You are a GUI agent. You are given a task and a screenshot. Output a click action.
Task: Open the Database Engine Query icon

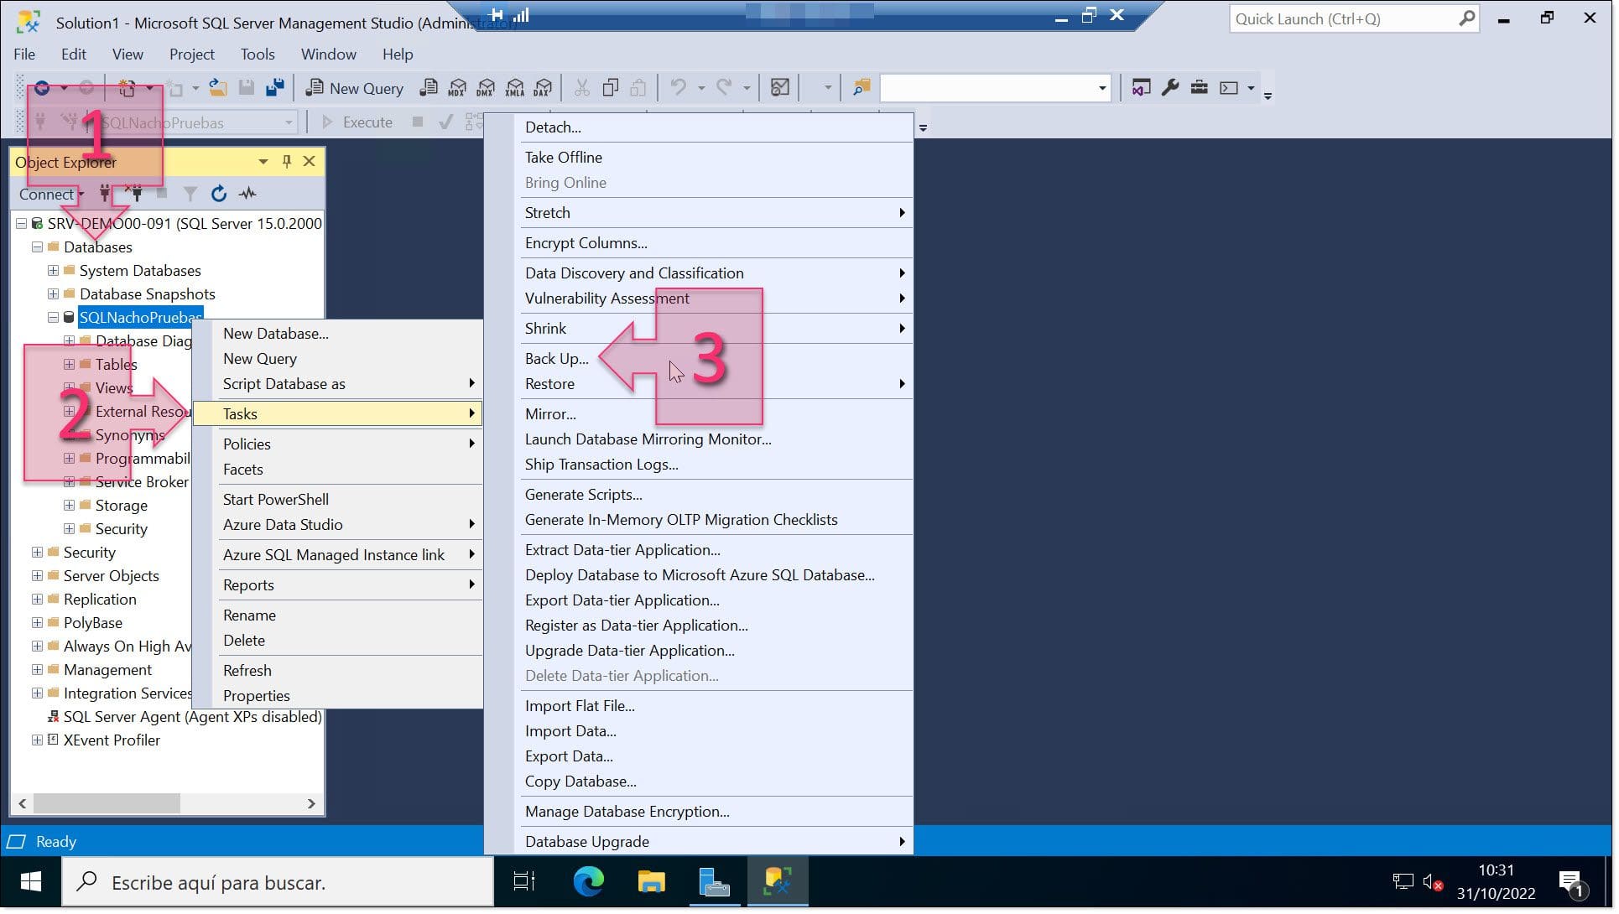(x=429, y=87)
